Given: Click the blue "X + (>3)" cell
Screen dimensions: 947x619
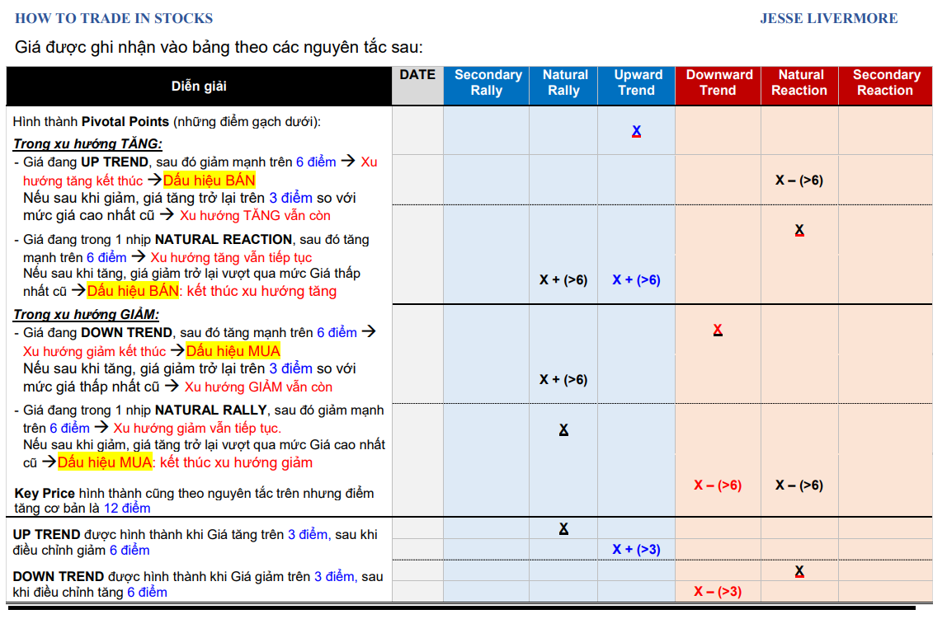Looking at the screenshot, I should 637,550.
